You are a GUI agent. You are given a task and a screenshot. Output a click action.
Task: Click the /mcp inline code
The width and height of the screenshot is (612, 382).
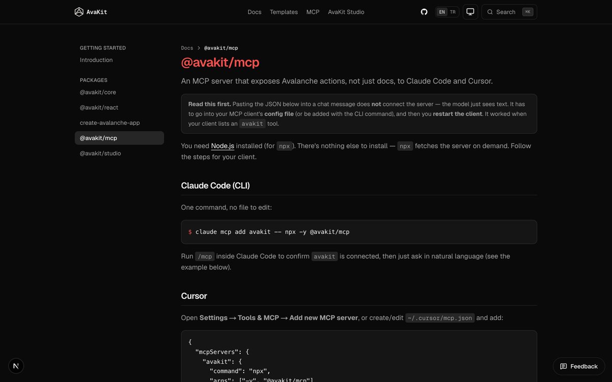pos(205,257)
